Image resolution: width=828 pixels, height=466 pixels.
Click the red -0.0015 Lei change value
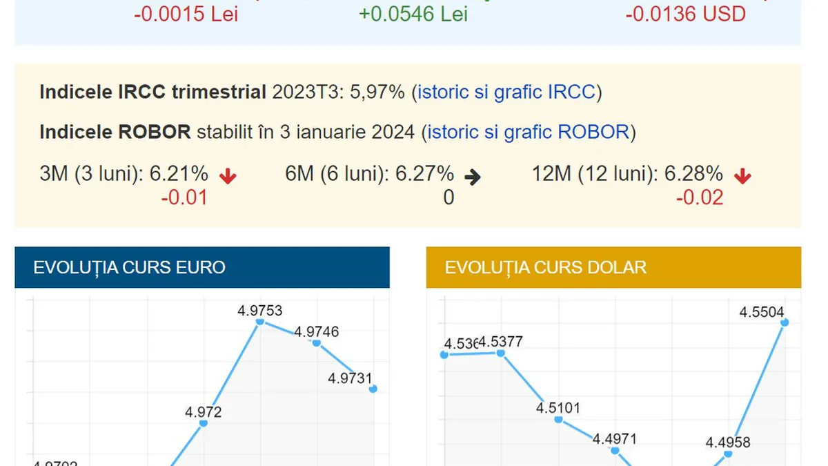pyautogui.click(x=186, y=14)
